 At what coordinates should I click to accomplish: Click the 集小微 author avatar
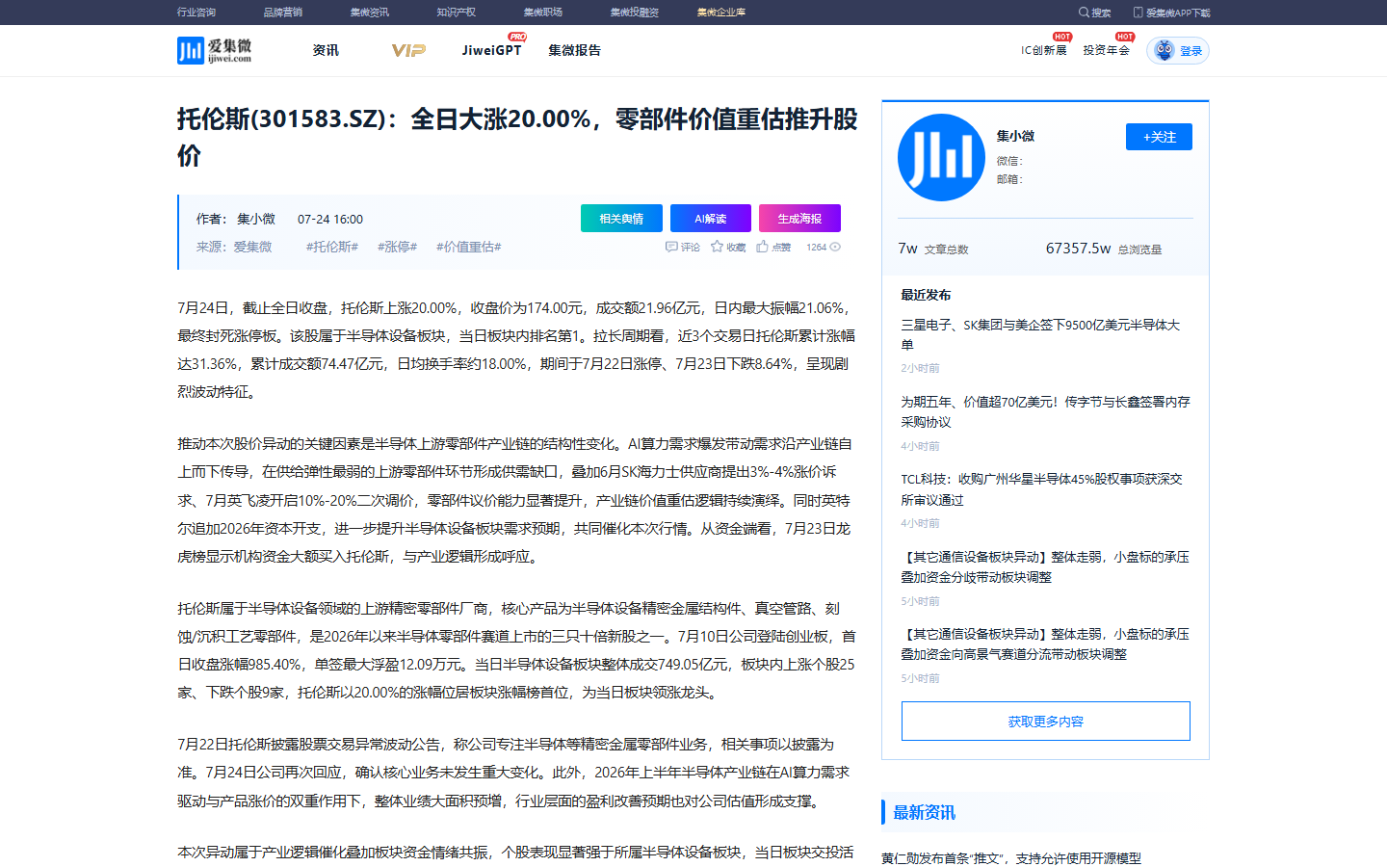[x=941, y=157]
